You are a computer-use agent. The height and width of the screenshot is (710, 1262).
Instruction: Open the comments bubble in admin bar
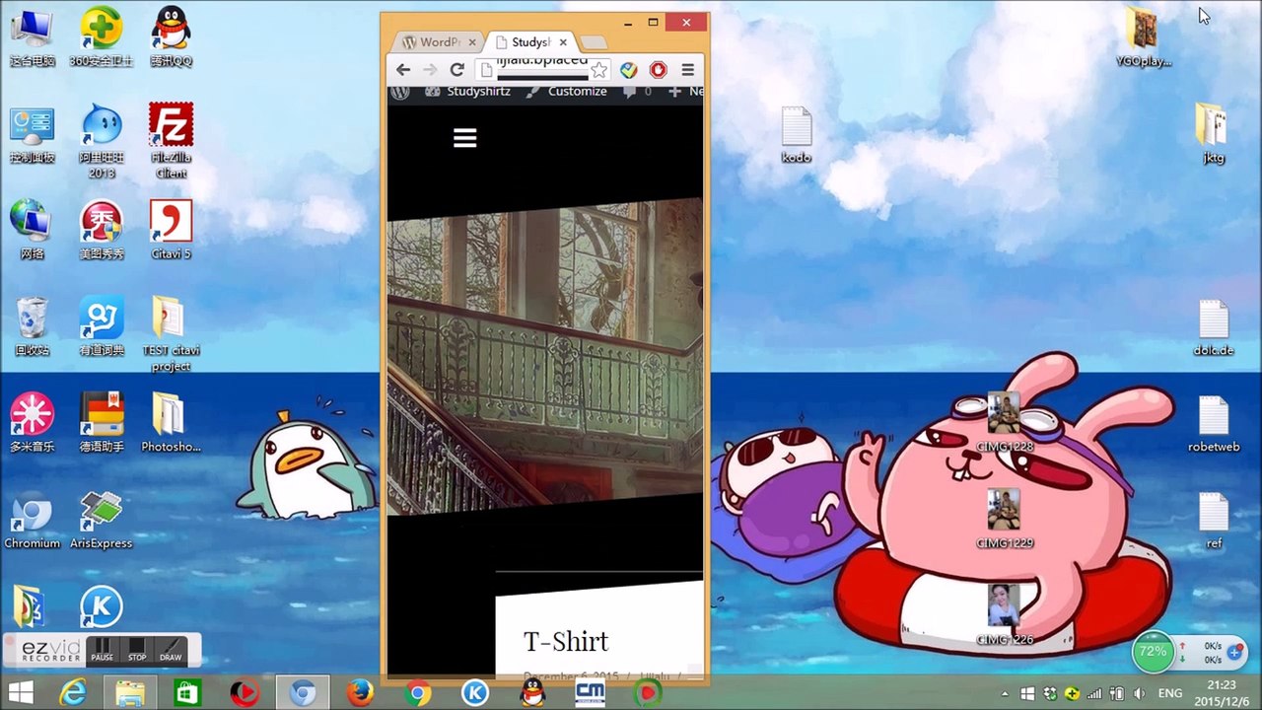tap(637, 92)
